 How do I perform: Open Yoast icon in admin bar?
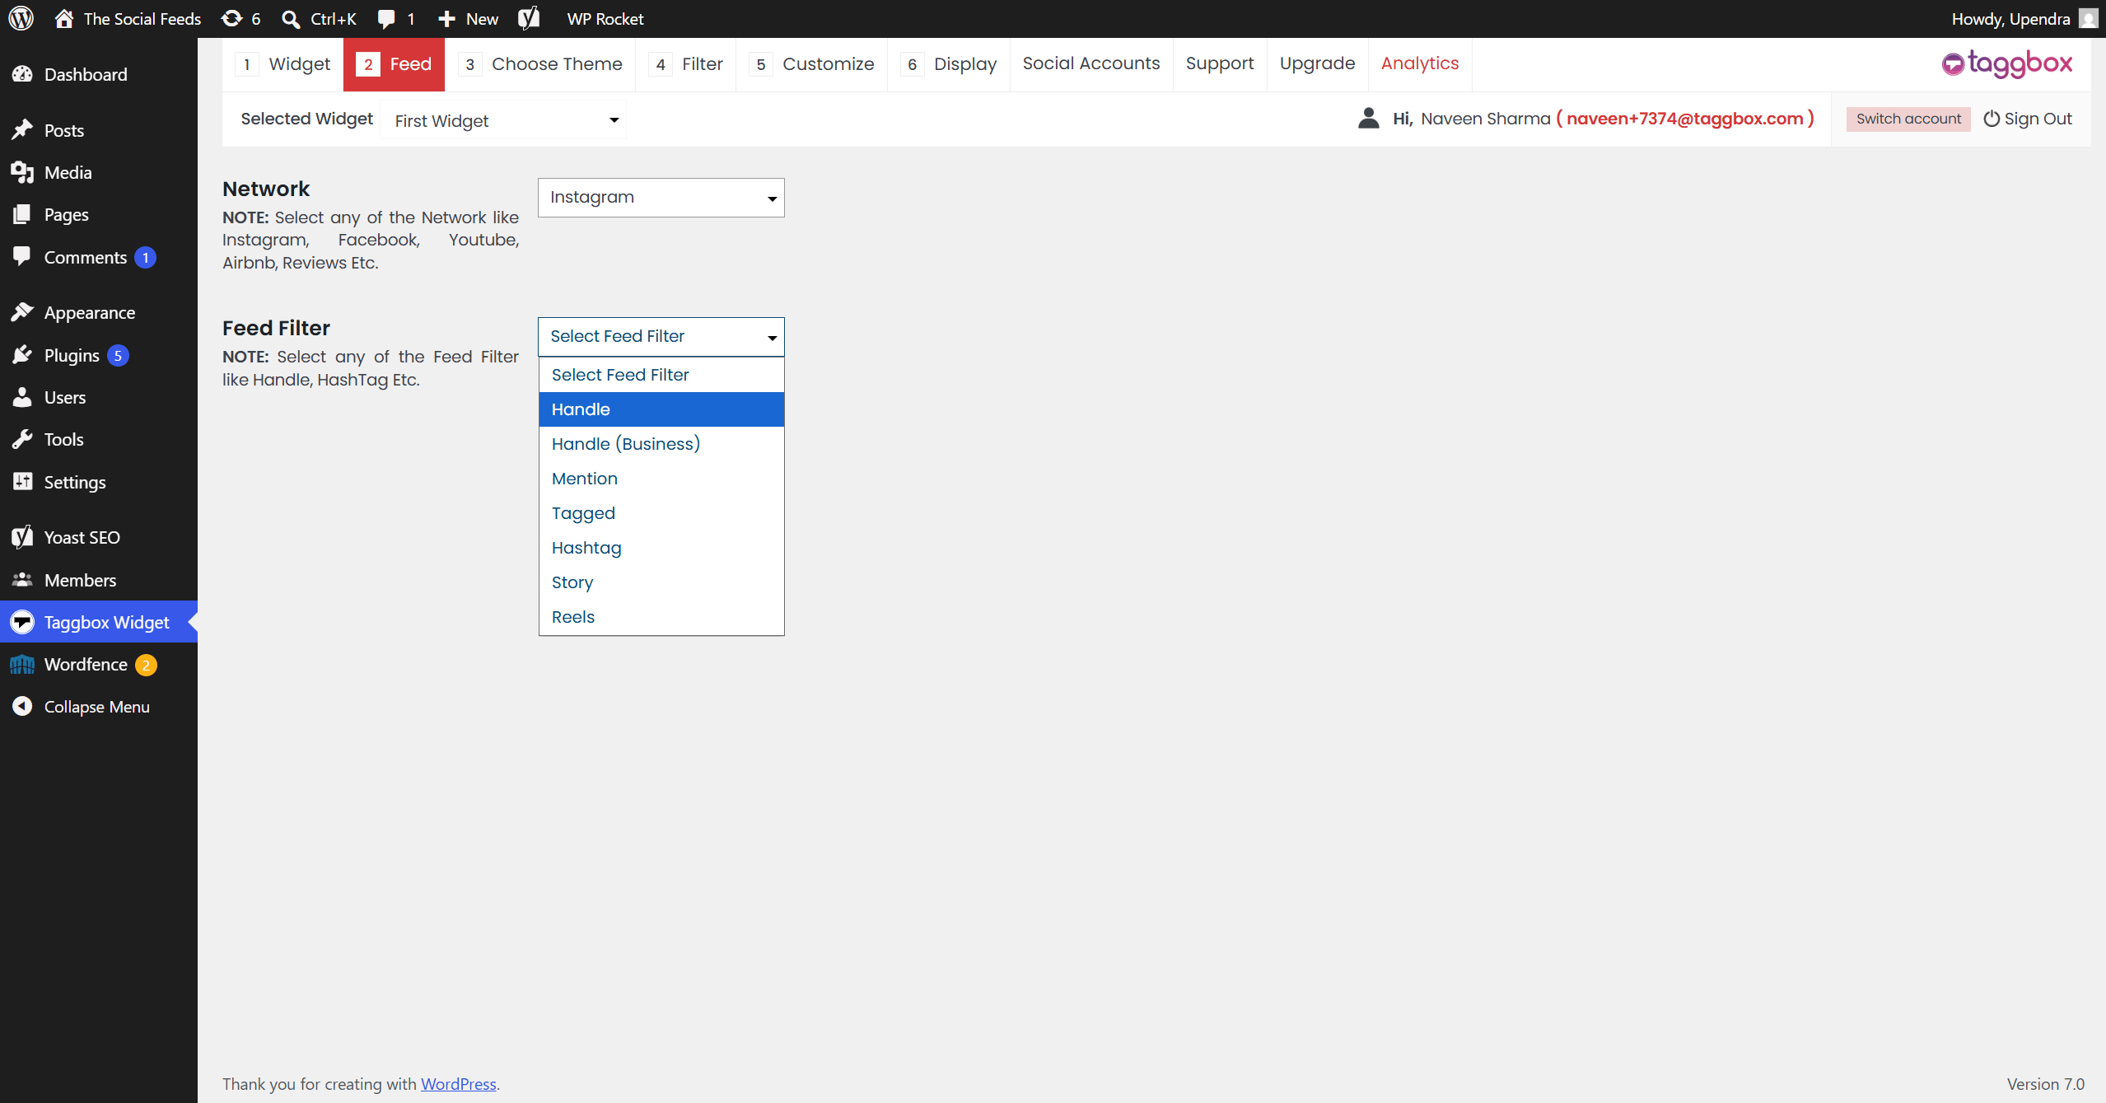529,18
